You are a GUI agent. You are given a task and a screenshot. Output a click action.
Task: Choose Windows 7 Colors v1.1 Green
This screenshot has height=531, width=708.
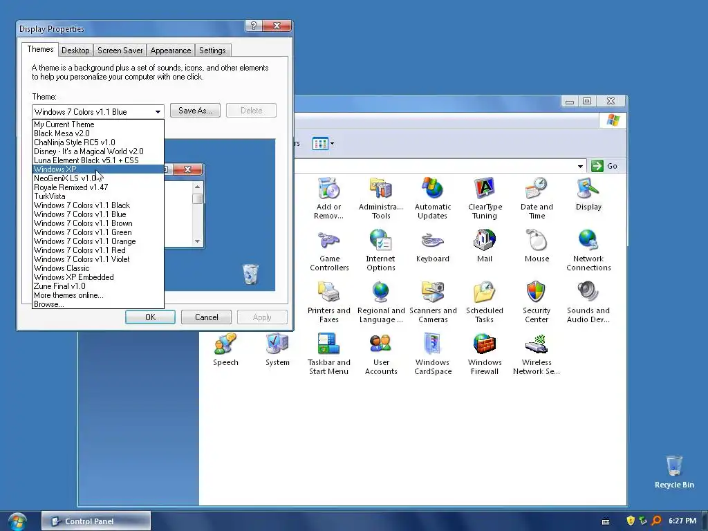(x=98, y=232)
